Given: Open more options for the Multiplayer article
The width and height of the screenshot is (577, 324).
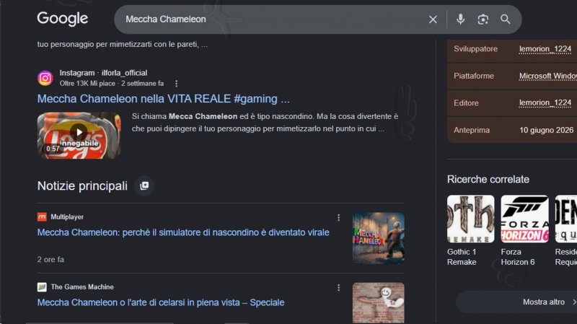Looking at the screenshot, I should 338,218.
